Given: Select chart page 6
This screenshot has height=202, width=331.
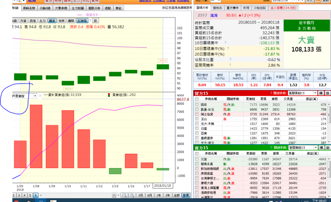Looking at the screenshot, I should (x=35, y=195).
